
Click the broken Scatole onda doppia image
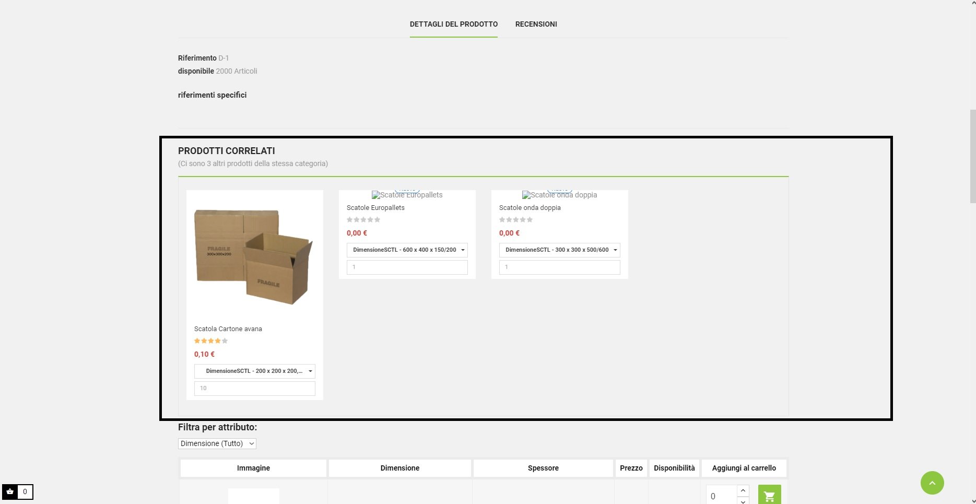click(560, 195)
